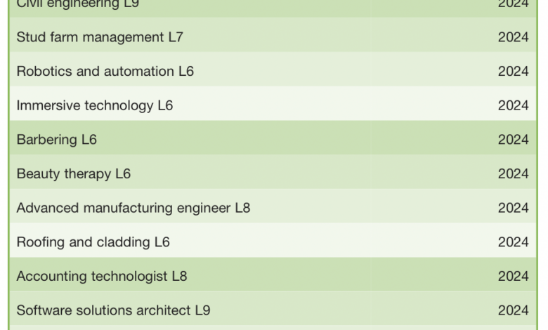Select Advanced manufacturing engineer L8 text
This screenshot has width=548, height=330.
coord(133,208)
